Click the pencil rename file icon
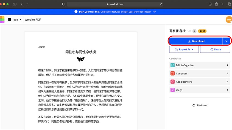232x130 pixels. click(x=194, y=31)
